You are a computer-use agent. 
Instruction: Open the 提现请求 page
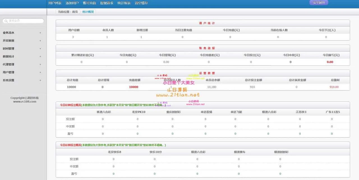[107, 3]
